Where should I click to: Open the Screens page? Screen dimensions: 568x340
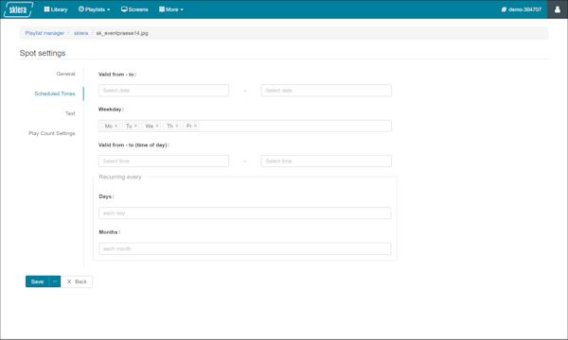click(134, 9)
